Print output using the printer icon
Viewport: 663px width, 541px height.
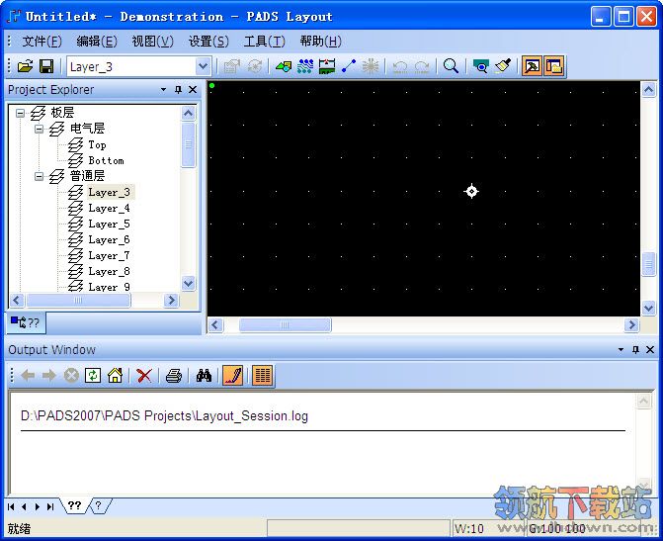173,375
